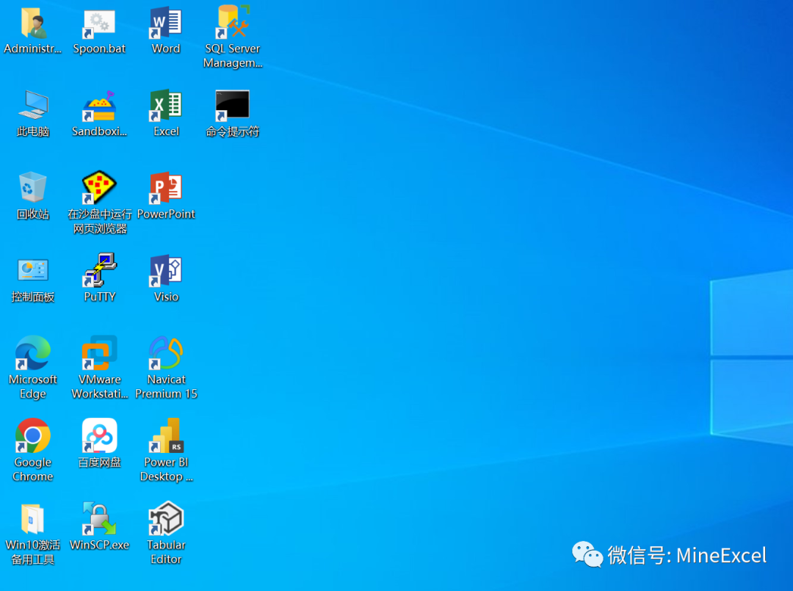Screen dimensions: 793x591
Task: Click the VMware Workstation icon
Action: (x=99, y=353)
